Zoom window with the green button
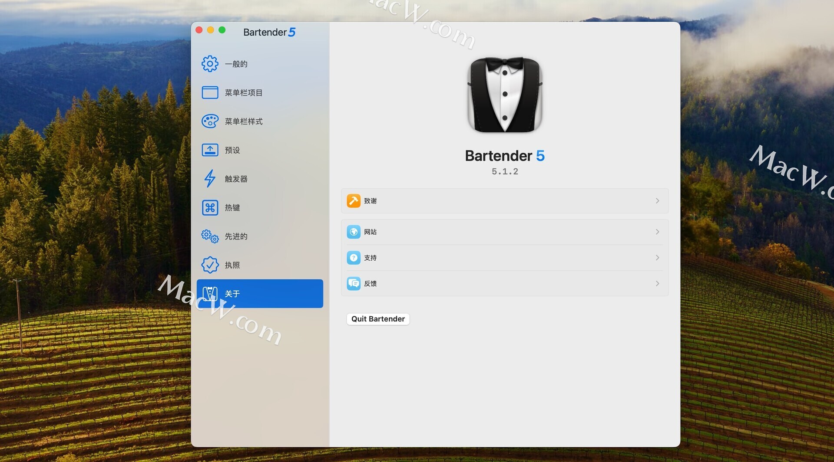 (x=222, y=30)
